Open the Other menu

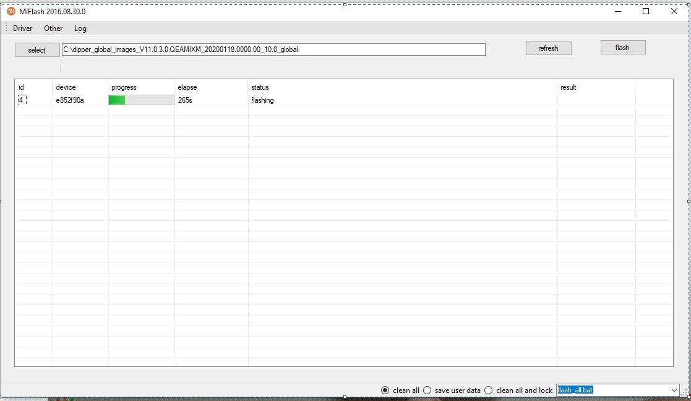coord(53,28)
